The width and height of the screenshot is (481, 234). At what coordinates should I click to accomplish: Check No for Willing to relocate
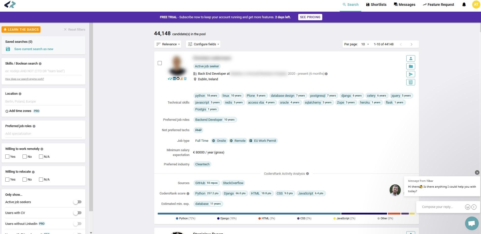click(25, 179)
